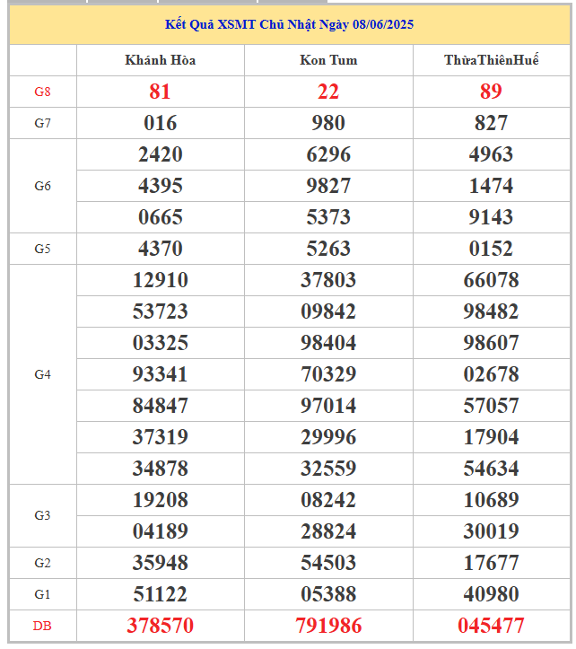Click the G8 prize row label
The image size is (576, 649).
click(x=43, y=92)
